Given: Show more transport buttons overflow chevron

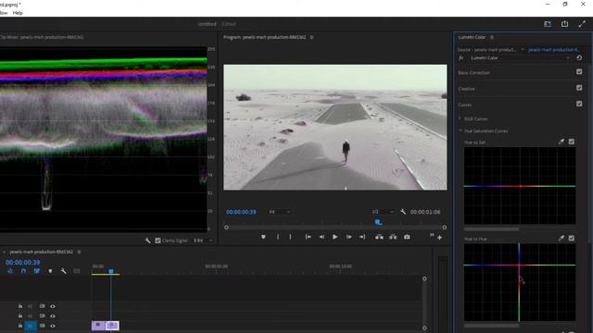Looking at the screenshot, I should click(432, 235).
